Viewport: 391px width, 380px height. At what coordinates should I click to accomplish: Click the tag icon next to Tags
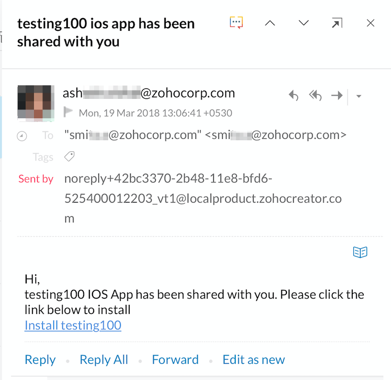click(x=69, y=157)
